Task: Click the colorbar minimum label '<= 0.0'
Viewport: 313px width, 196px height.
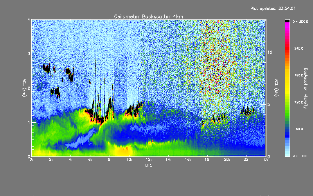Action: pos(300,156)
